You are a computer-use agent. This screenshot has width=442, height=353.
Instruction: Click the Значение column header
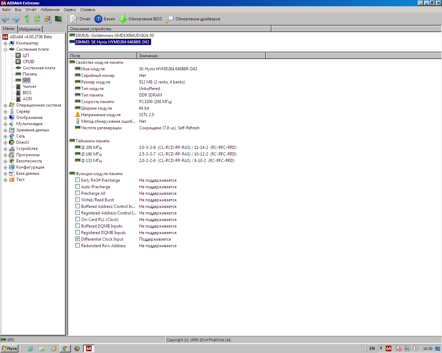coord(201,56)
